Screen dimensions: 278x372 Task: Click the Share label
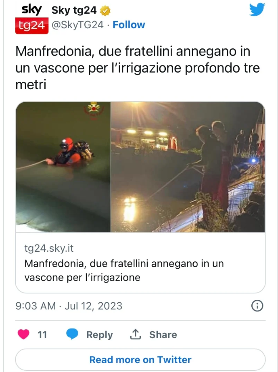(x=163, y=335)
